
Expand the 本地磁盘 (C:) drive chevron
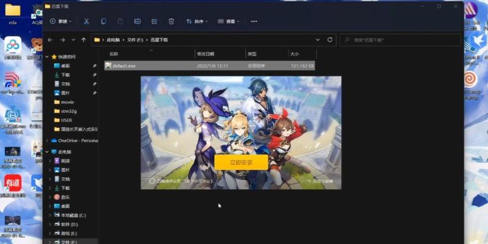pyautogui.click(x=51, y=215)
